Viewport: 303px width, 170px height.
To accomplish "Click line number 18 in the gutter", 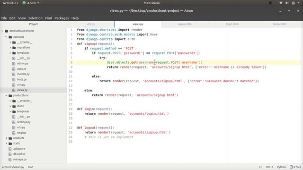I will point(71,109).
